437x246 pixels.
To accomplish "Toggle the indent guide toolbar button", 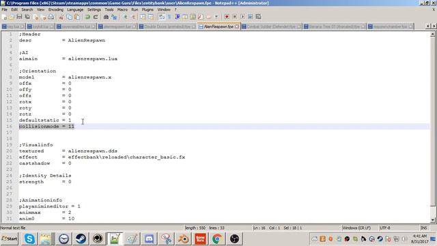I will click(x=178, y=17).
